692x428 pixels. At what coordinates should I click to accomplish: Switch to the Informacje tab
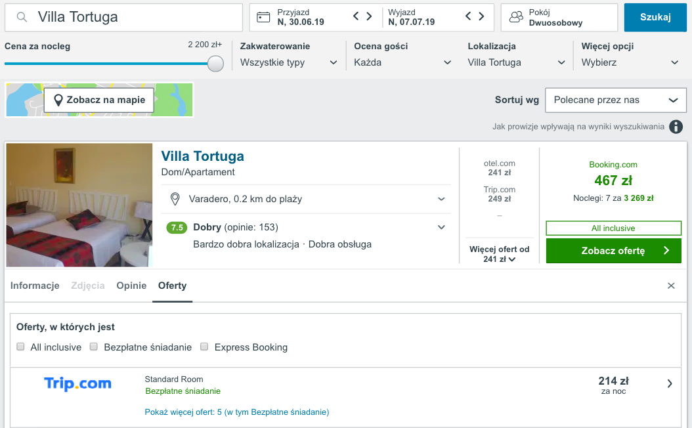click(x=35, y=286)
